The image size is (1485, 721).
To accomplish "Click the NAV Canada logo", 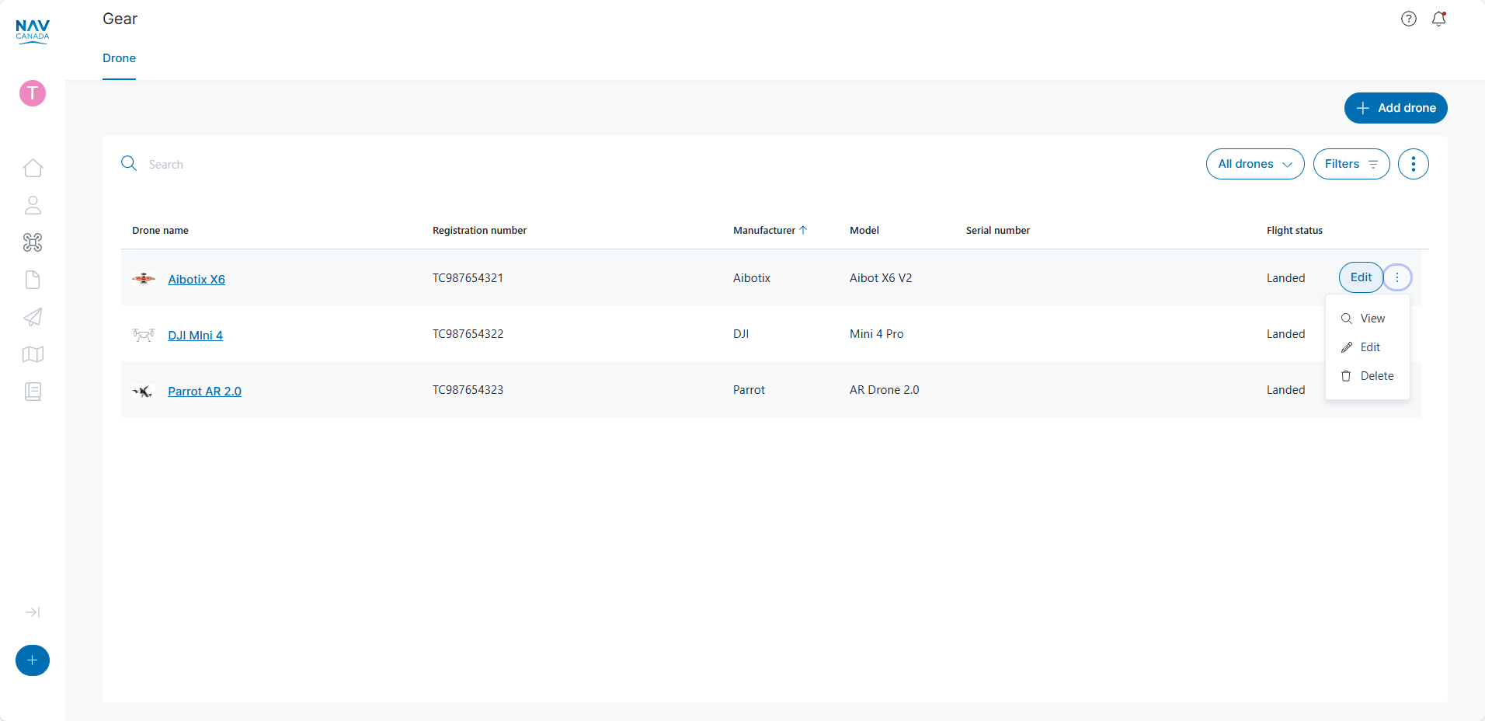I will point(33,32).
